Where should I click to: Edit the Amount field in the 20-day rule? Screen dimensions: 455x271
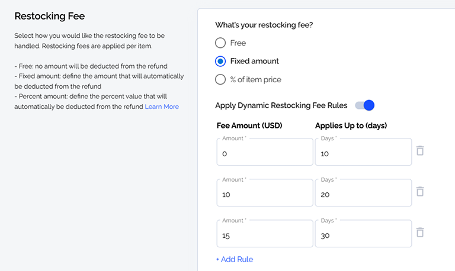[265, 193]
